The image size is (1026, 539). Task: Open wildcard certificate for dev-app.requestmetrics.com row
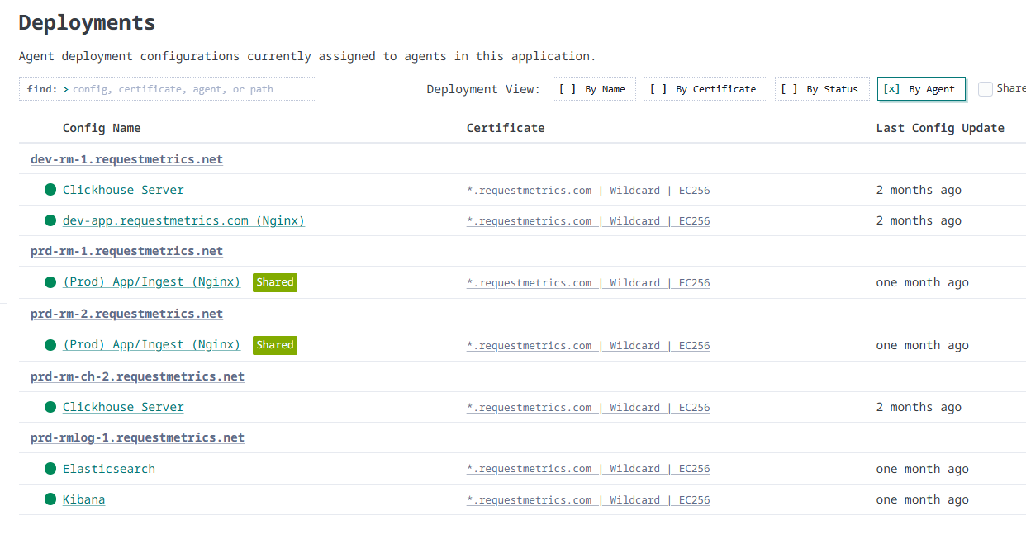[x=588, y=221]
